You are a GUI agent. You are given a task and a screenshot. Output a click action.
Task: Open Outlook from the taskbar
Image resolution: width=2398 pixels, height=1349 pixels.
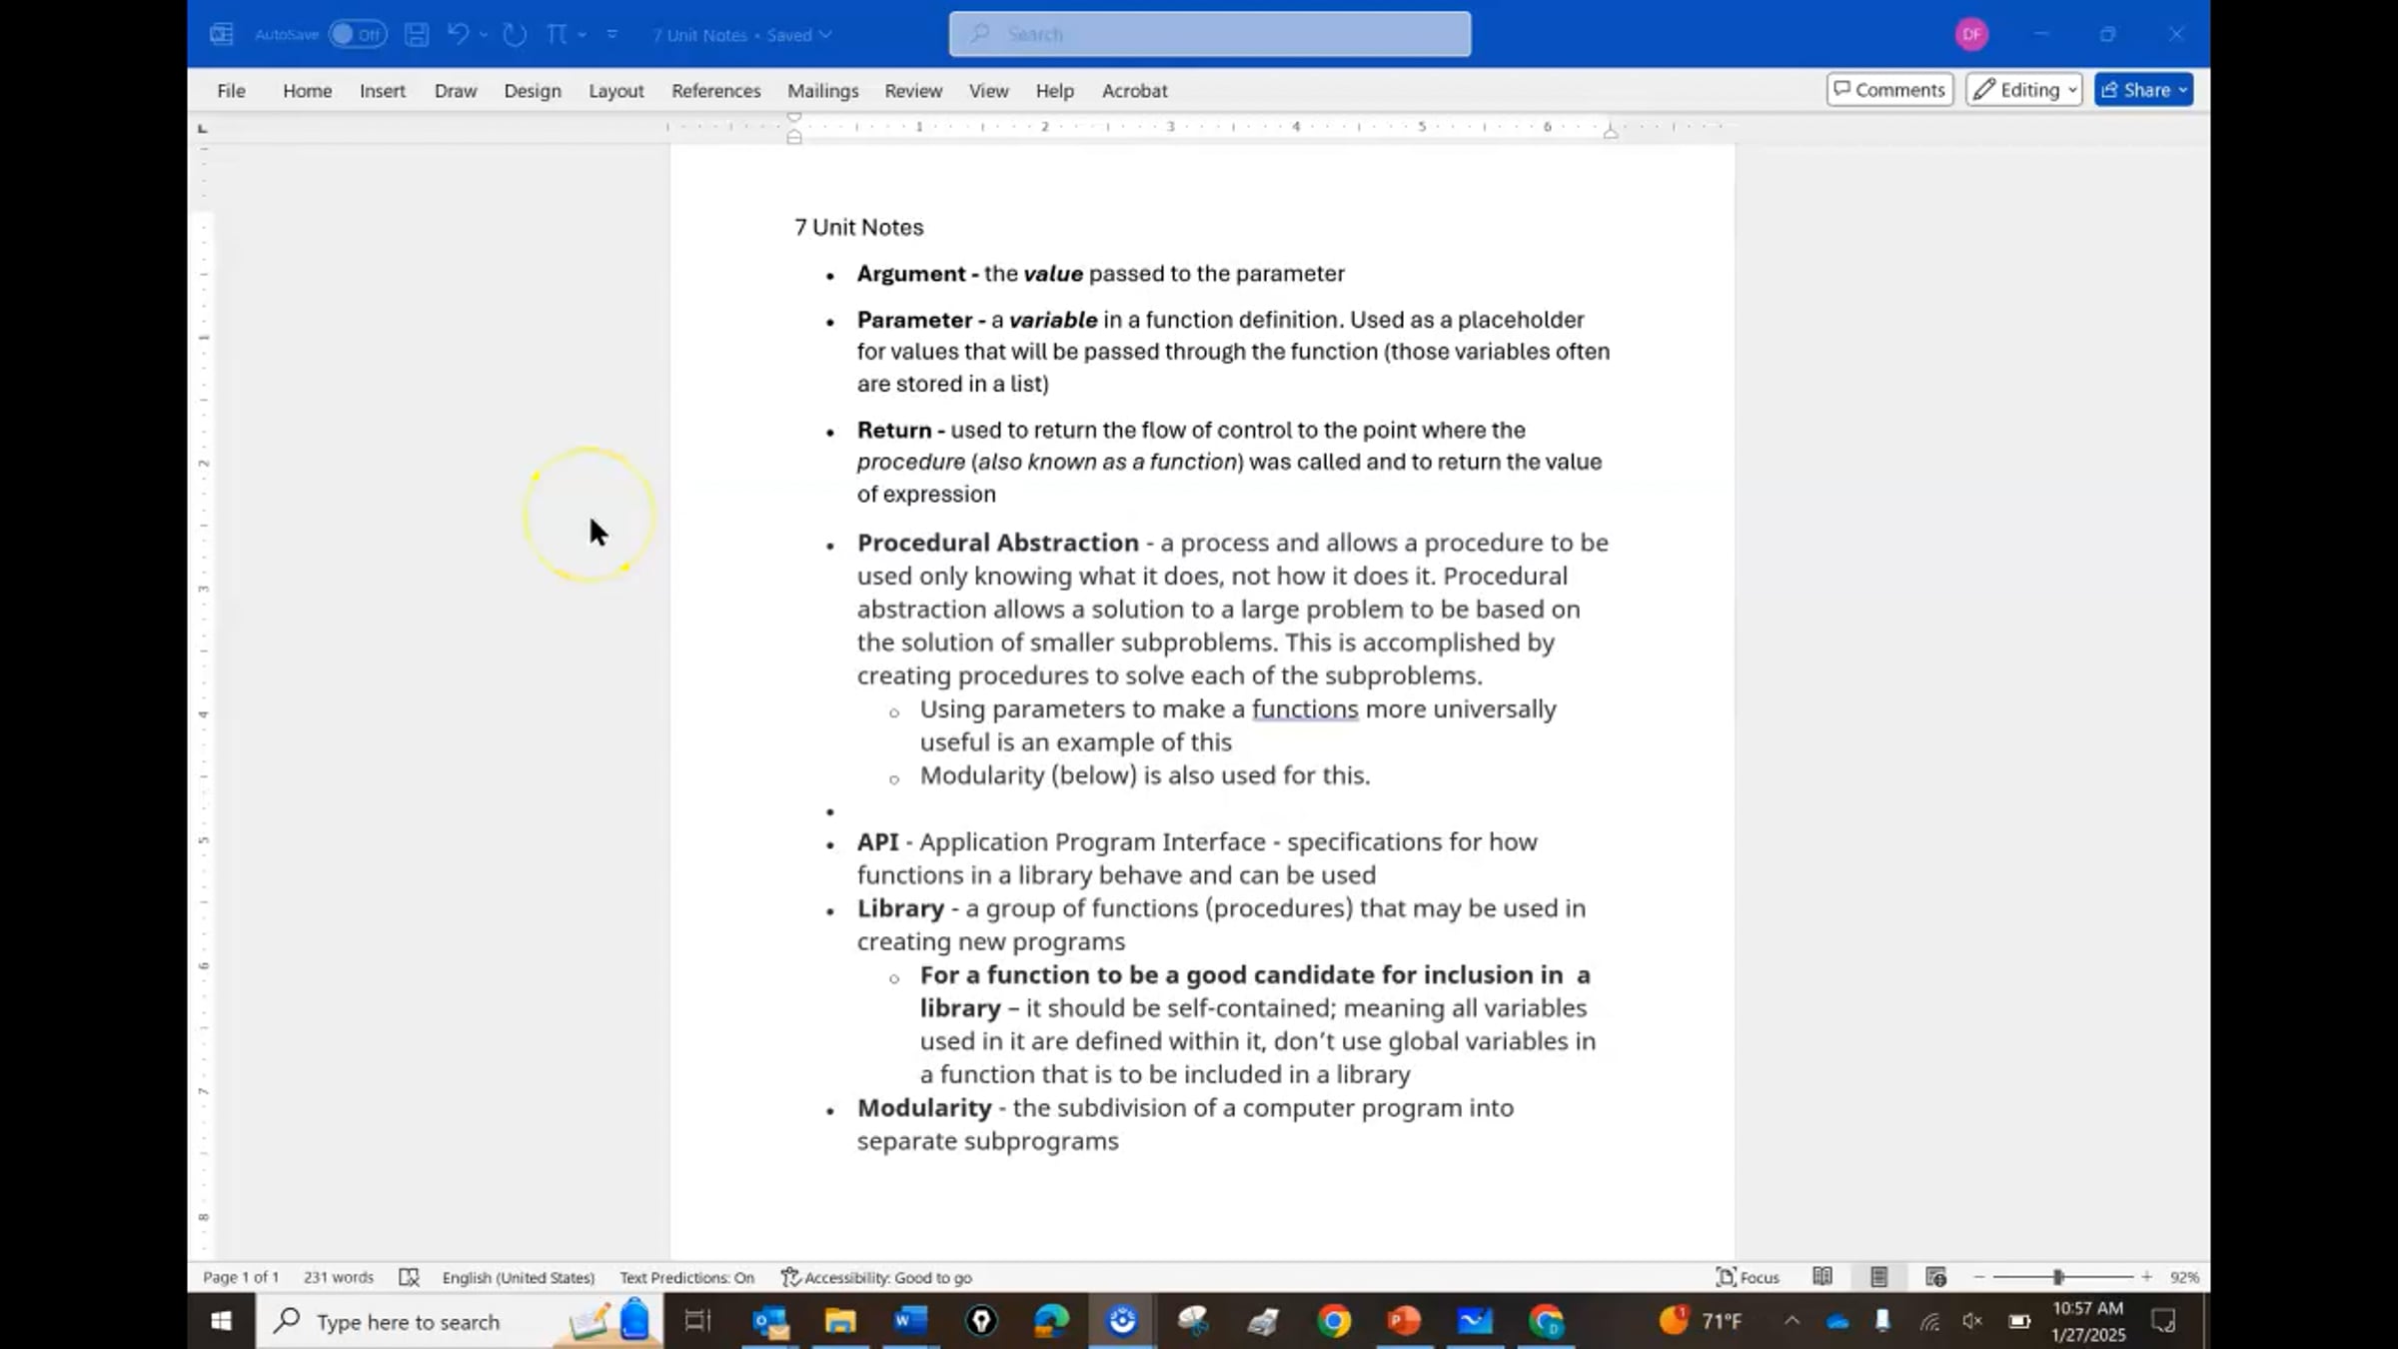(x=769, y=1321)
